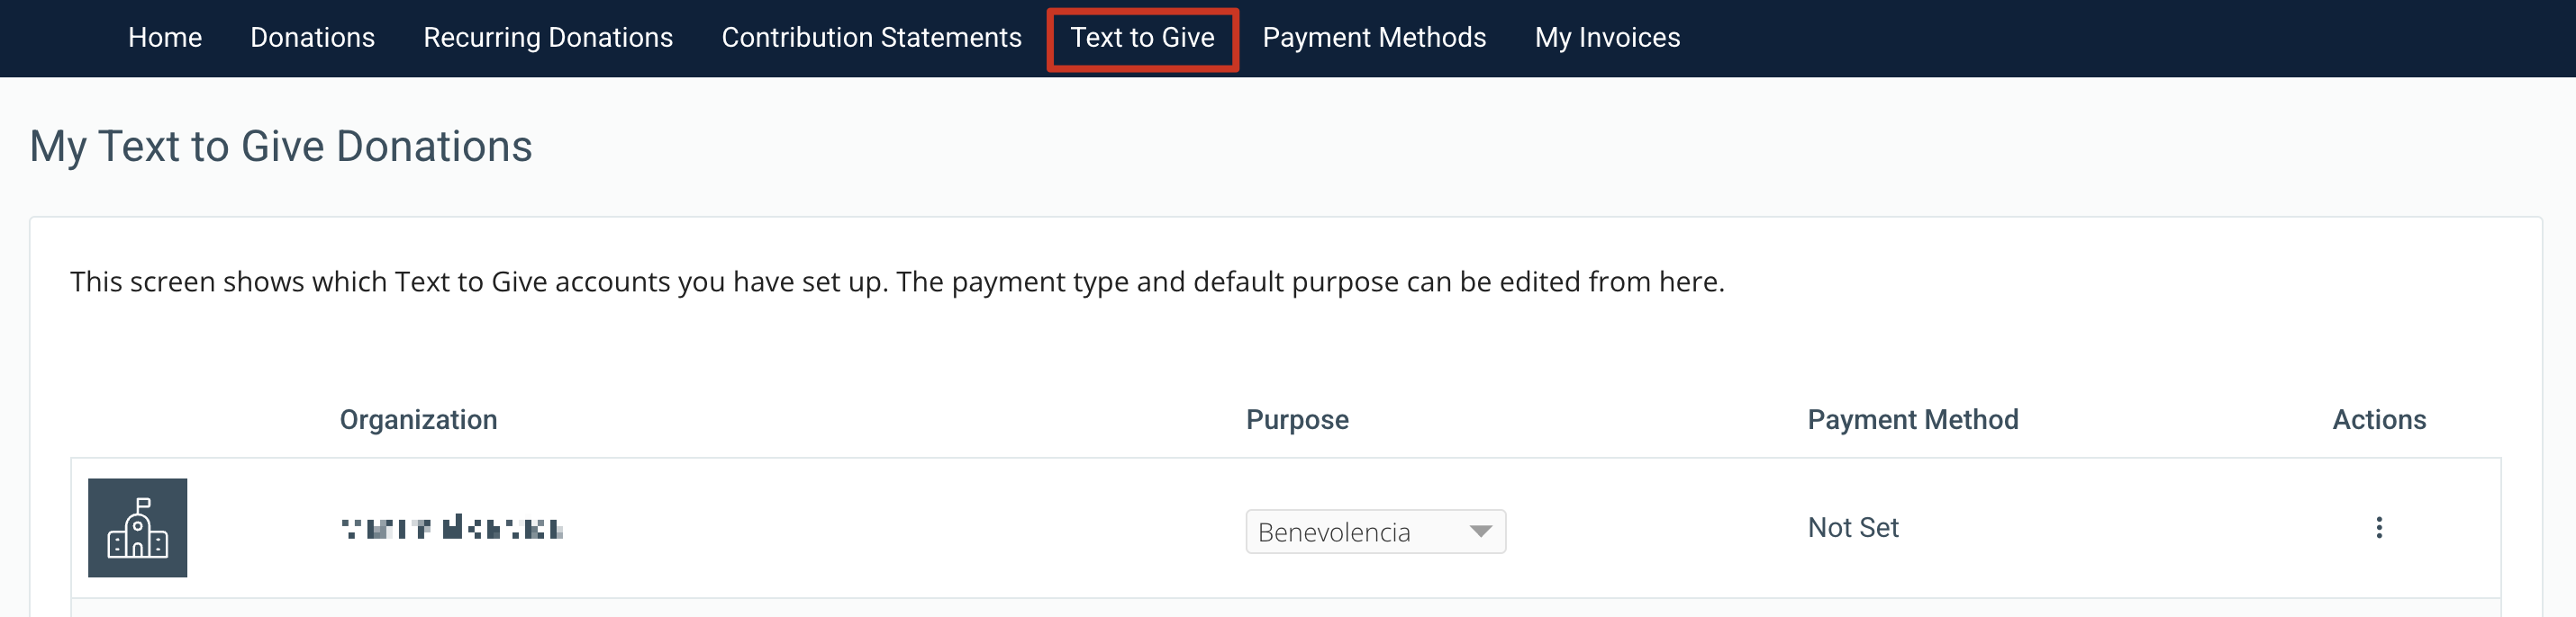This screenshot has height=617, width=2576.
Task: View Contribution Statements page
Action: click(x=871, y=38)
